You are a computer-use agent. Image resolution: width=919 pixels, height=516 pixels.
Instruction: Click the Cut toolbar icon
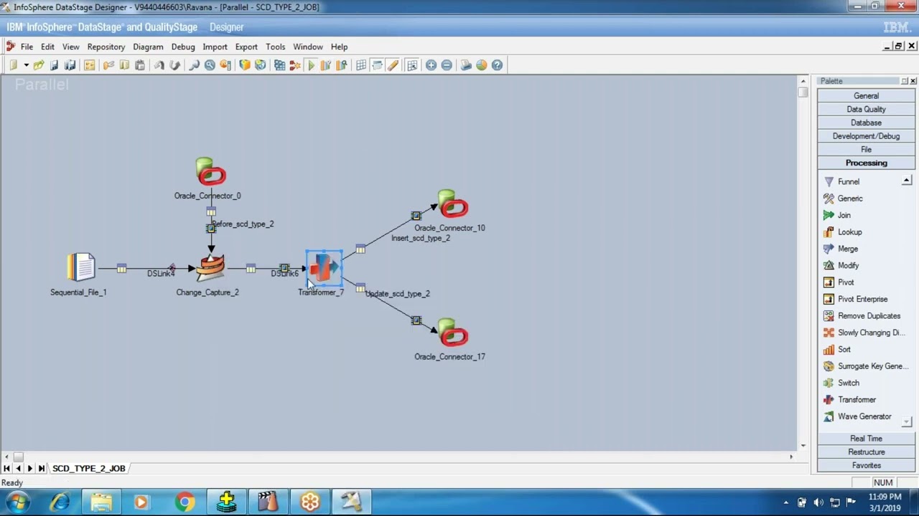(x=108, y=65)
